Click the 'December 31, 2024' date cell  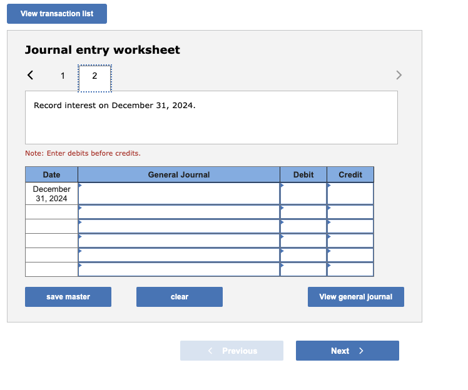click(52, 194)
